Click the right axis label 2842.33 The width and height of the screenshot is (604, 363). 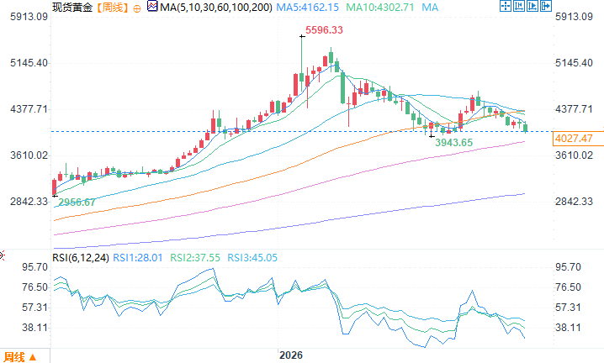[x=574, y=202]
